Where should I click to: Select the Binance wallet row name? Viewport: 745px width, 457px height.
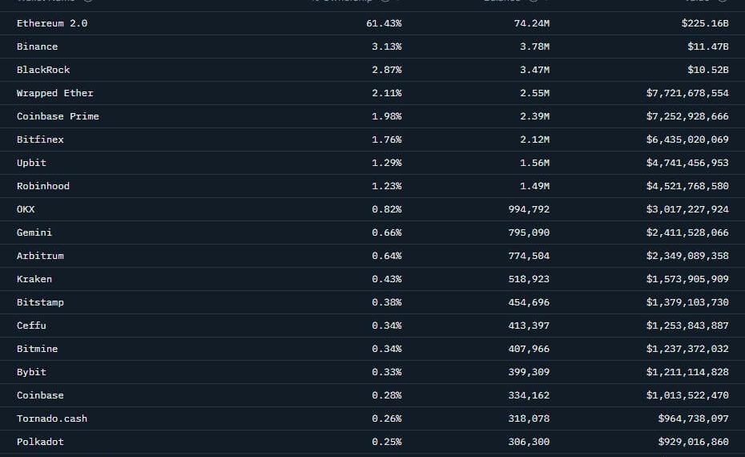pos(37,47)
